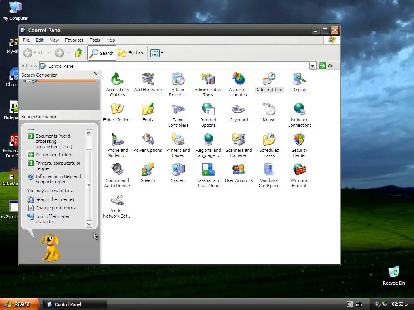Select Date and Time icon
This screenshot has width=414, height=310.
pyautogui.click(x=269, y=82)
